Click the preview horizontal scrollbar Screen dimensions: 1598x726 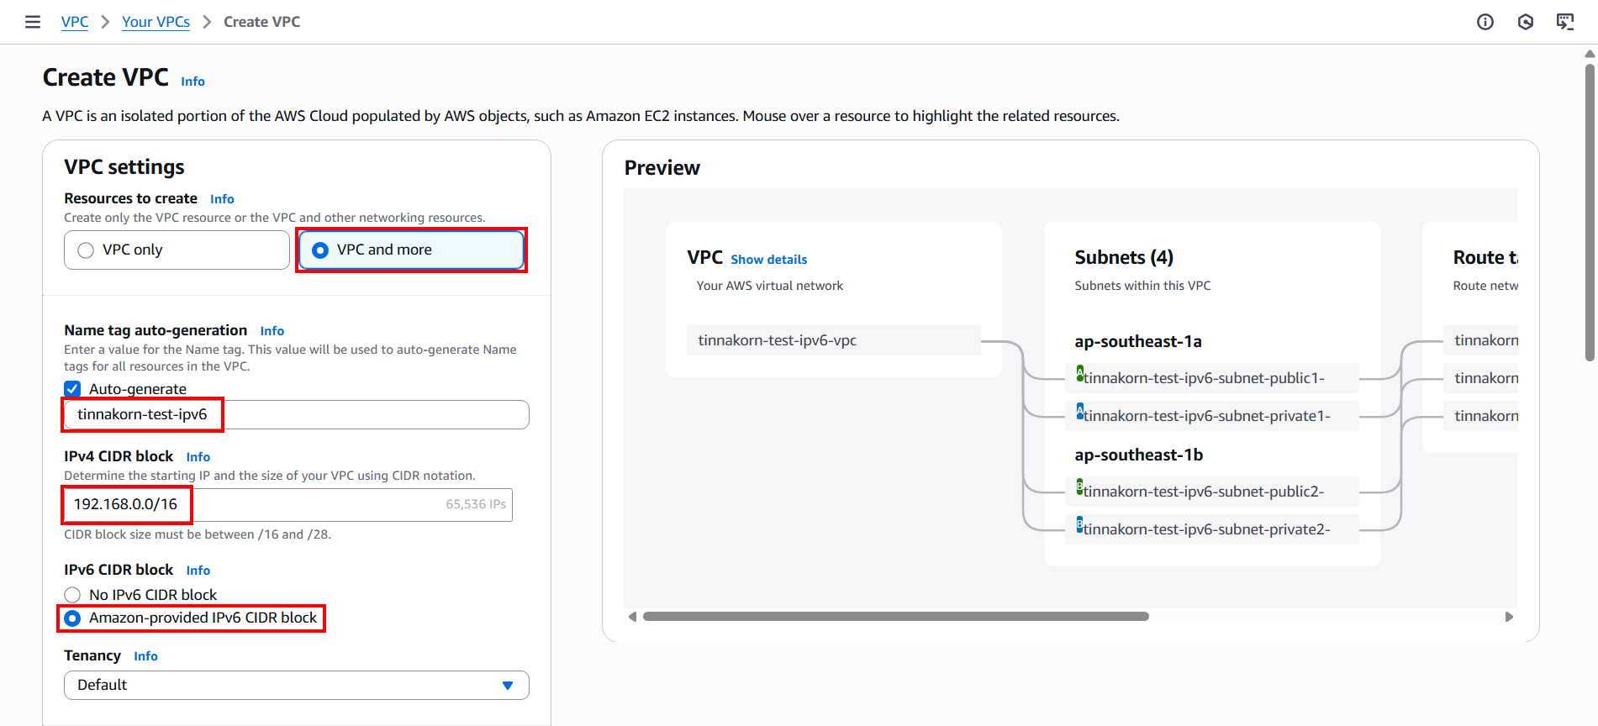pos(895,617)
